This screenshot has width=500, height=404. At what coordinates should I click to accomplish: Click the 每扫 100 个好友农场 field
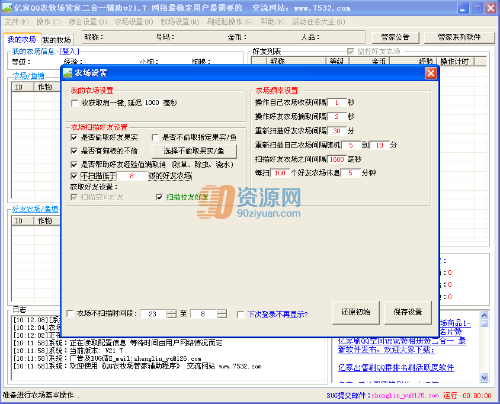[x=280, y=173]
